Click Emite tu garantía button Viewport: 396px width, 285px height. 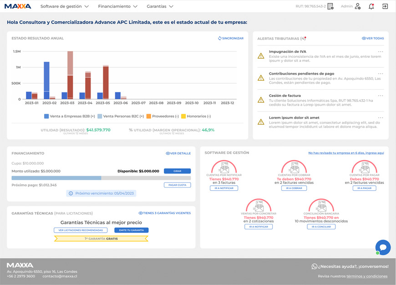[132, 230]
